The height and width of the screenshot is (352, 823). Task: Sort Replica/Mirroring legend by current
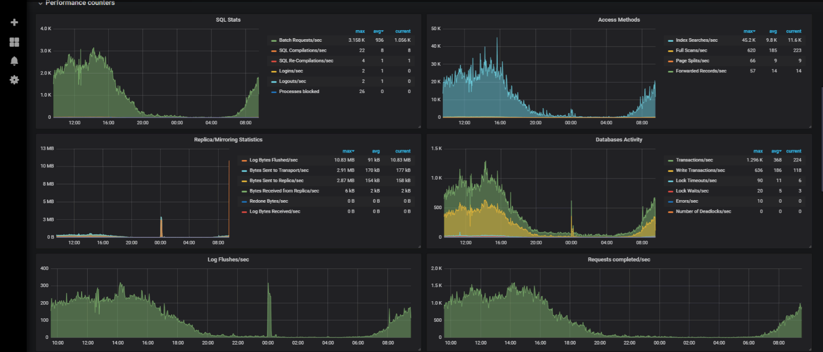tap(403, 151)
